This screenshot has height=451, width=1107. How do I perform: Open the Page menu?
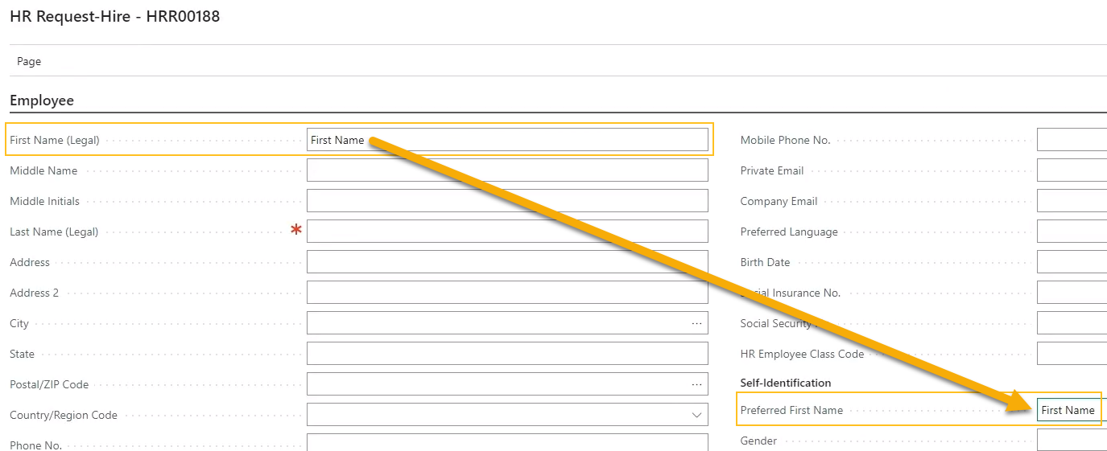29,61
